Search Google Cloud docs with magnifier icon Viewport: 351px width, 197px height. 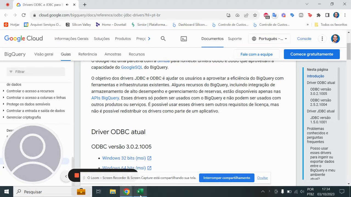tap(163, 39)
